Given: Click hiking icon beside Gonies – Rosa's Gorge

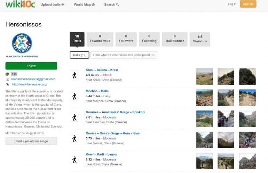Looking at the screenshot, I should tap(74, 138).
